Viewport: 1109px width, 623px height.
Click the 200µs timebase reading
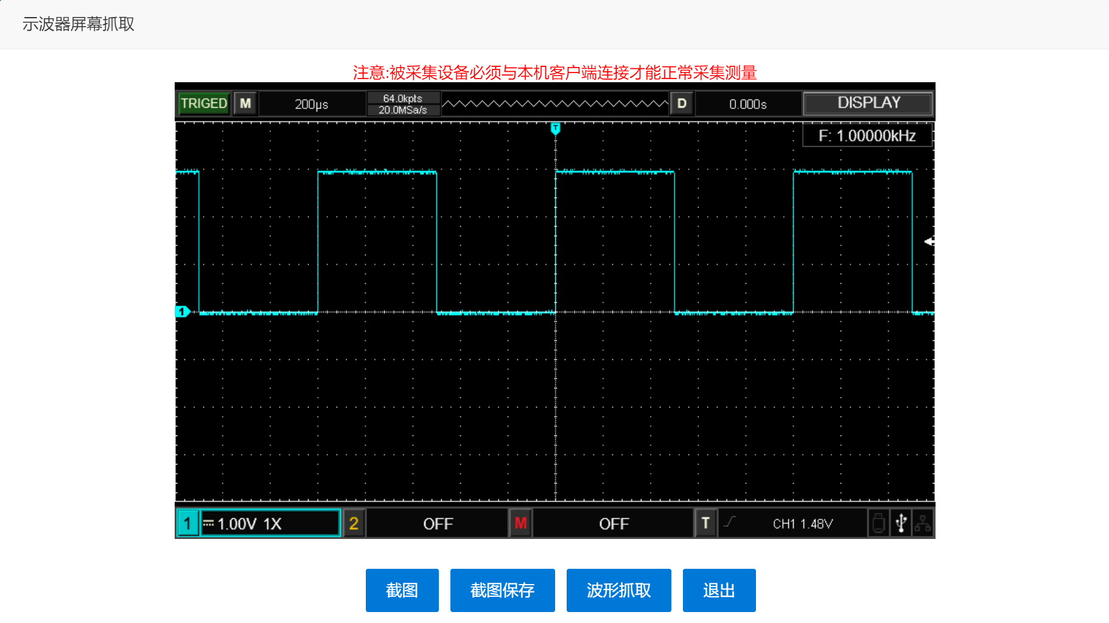pos(312,104)
